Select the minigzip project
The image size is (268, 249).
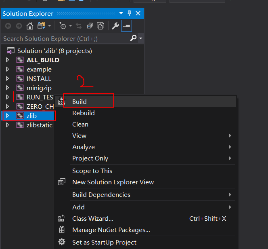[39, 88]
